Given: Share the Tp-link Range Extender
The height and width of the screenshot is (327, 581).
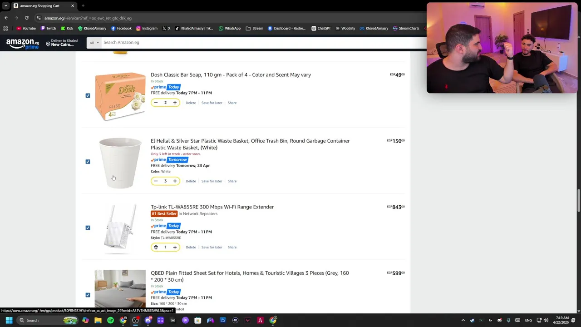Looking at the screenshot, I should [x=232, y=247].
